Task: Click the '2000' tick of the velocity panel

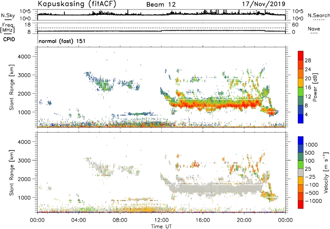Action: (24, 179)
